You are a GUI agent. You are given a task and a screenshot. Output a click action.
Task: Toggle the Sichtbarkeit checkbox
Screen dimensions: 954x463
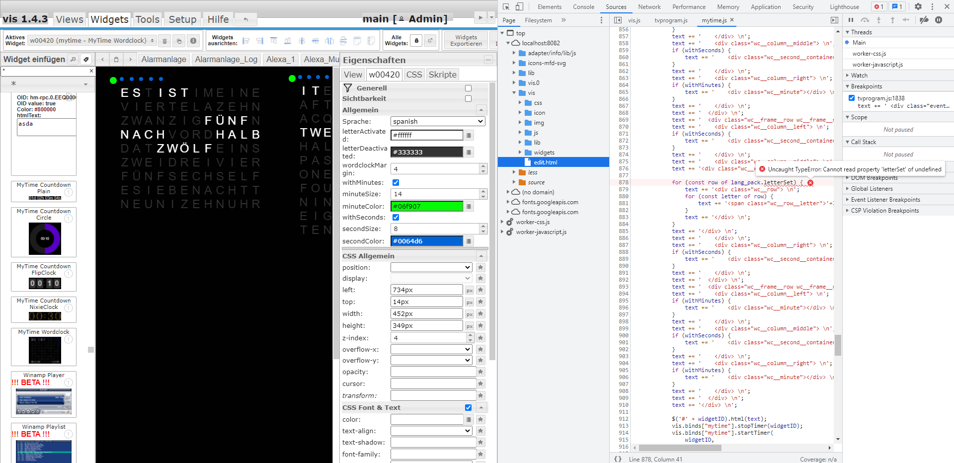(x=468, y=98)
